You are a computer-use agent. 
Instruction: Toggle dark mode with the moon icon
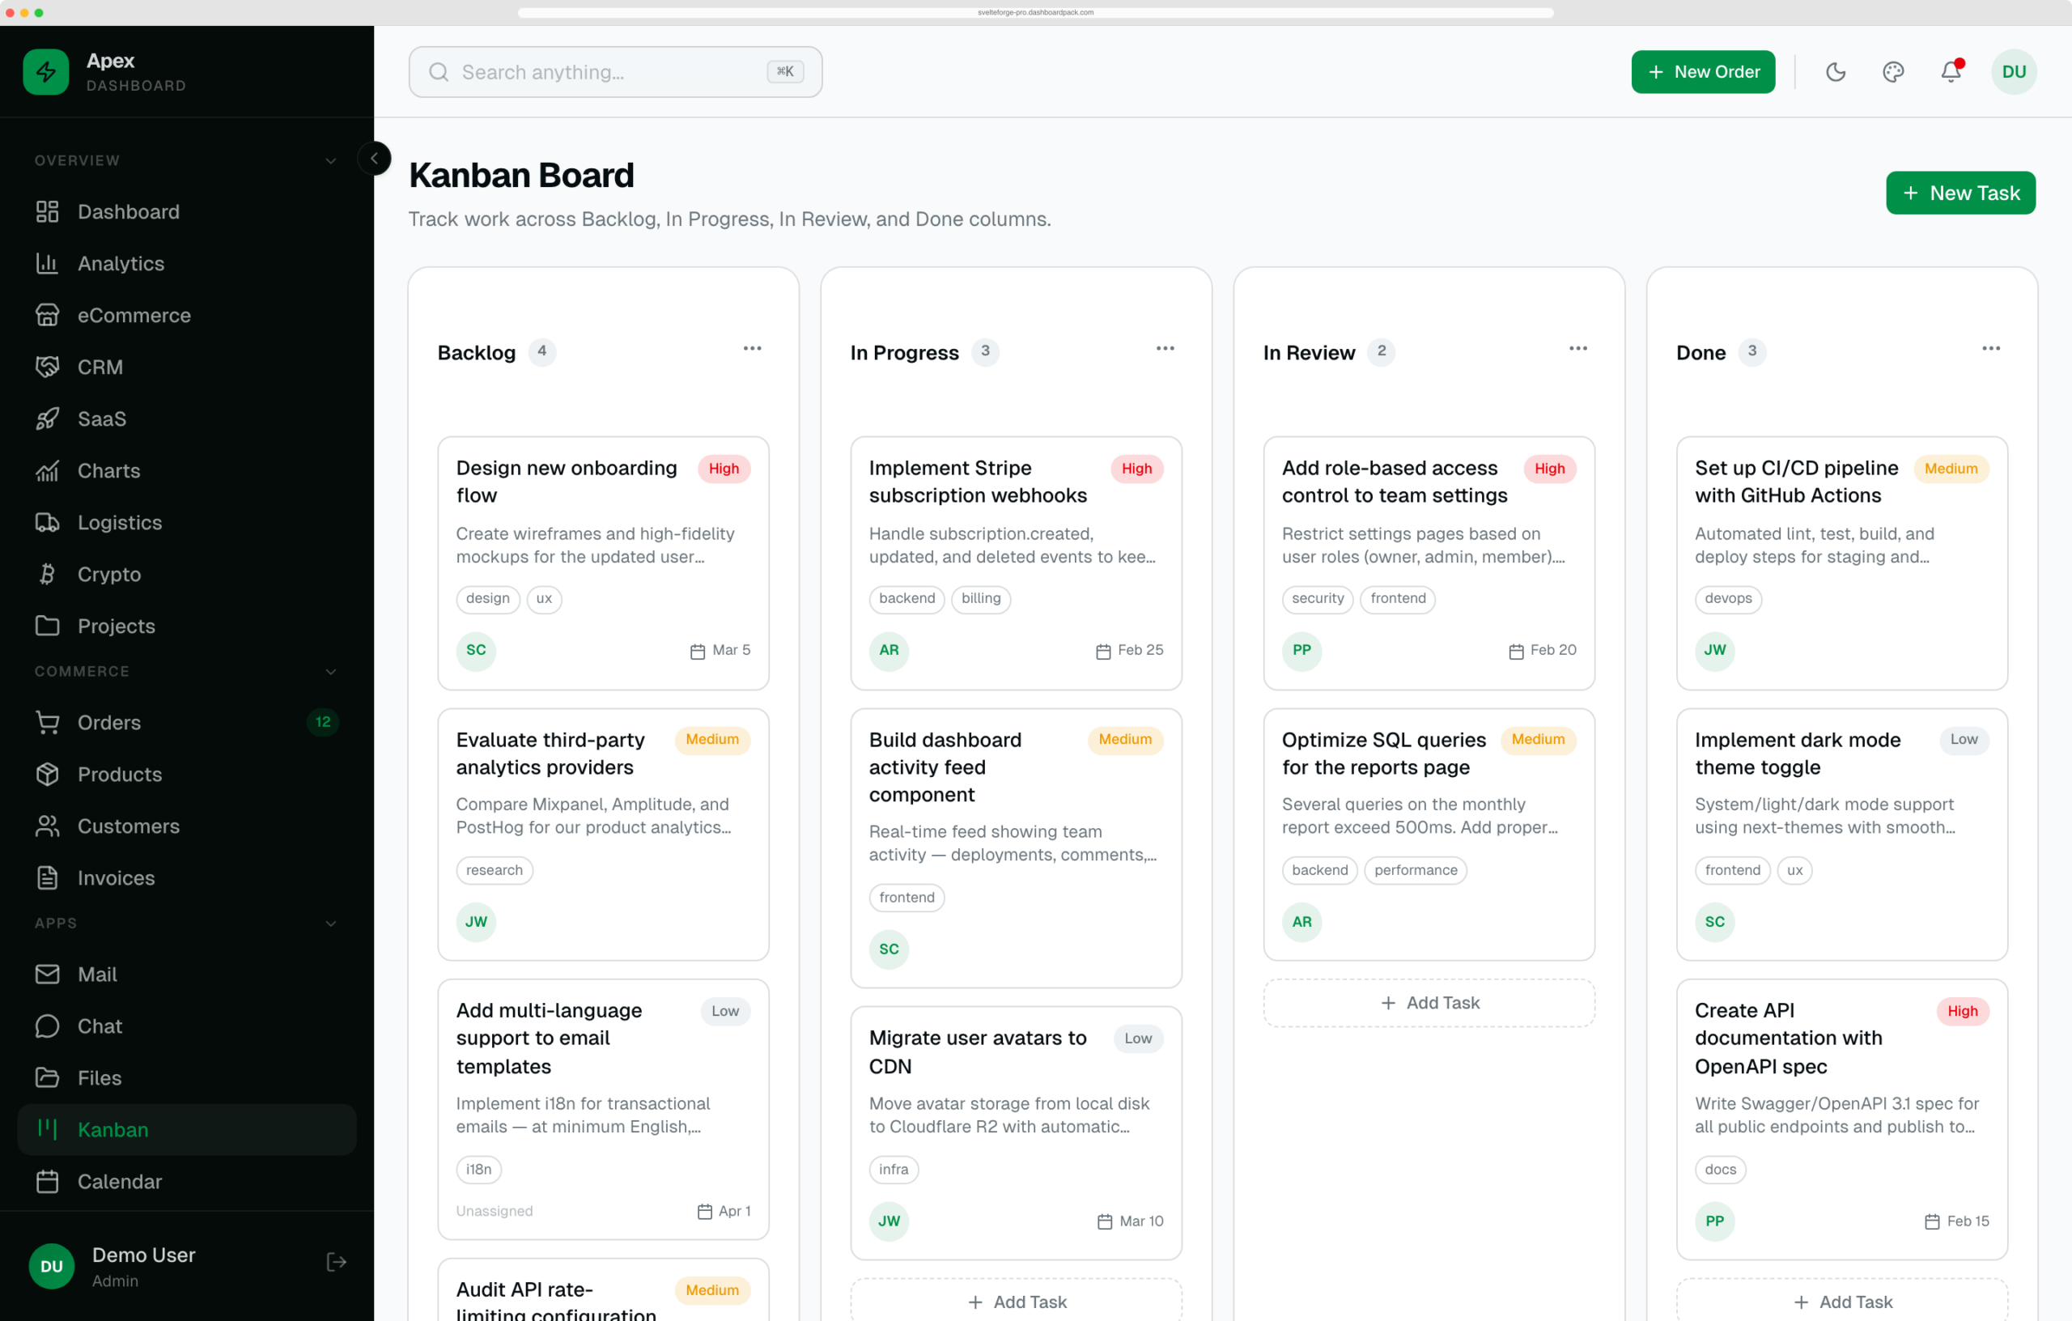1836,72
